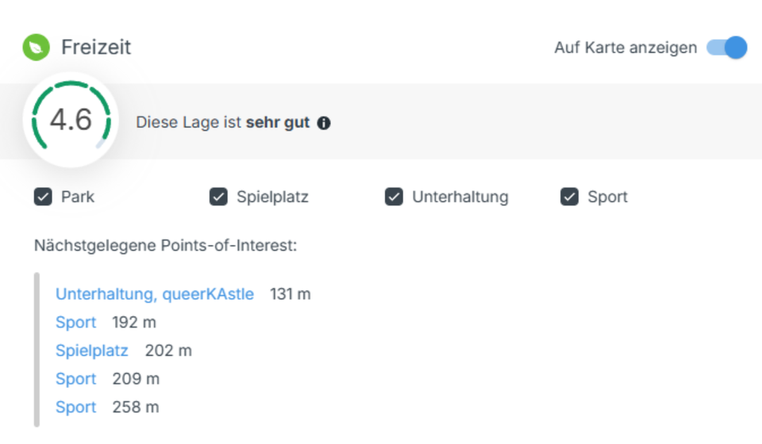Click the Spielplatz checkbox label text
The height and width of the screenshot is (444, 762).
[x=272, y=197]
